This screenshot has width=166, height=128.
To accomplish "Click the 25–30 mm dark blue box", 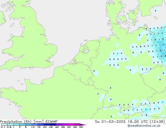I will pyautogui.click(x=53, y=125).
